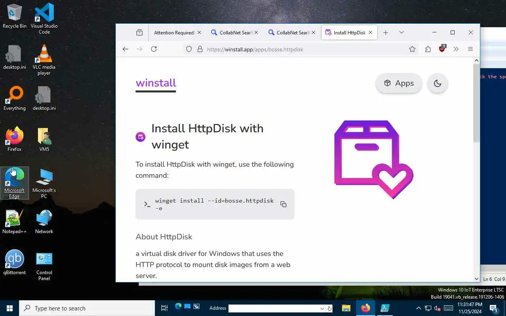
Task: Open the Windows Start menu
Action: pos(9,308)
